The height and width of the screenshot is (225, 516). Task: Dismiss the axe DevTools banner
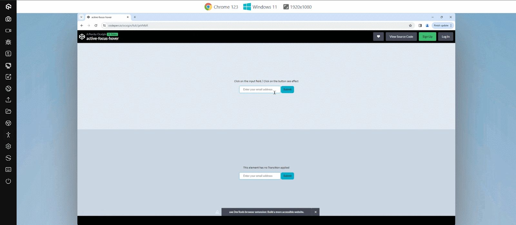(x=315, y=212)
